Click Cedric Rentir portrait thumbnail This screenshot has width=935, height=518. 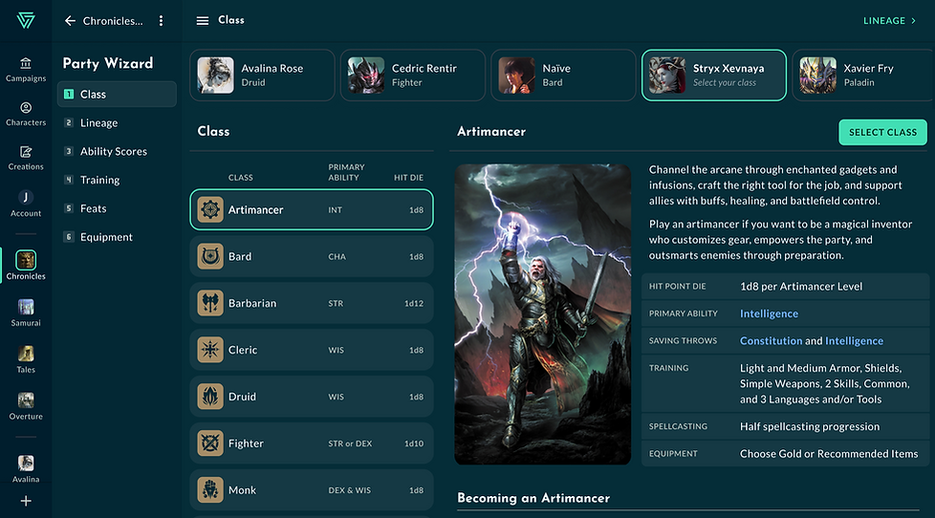(365, 76)
